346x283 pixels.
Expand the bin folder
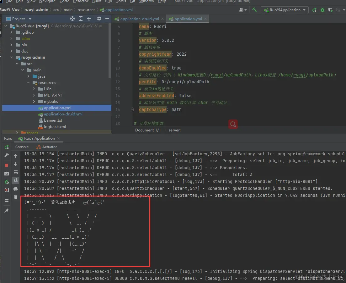[x=12, y=45]
